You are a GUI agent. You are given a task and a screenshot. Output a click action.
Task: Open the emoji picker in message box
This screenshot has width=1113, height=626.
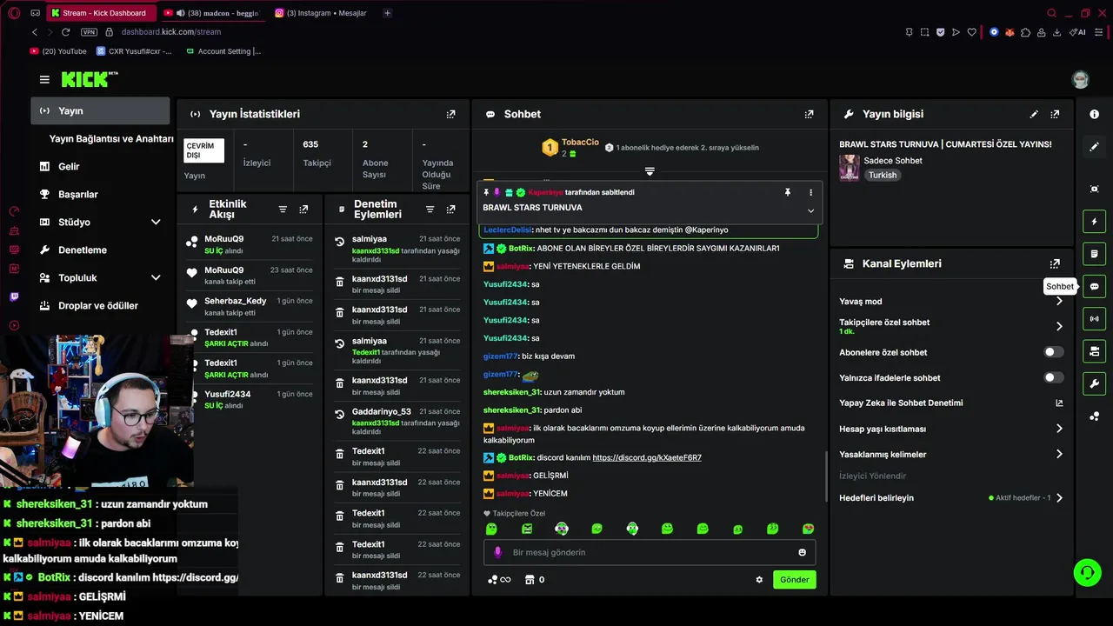click(x=802, y=552)
